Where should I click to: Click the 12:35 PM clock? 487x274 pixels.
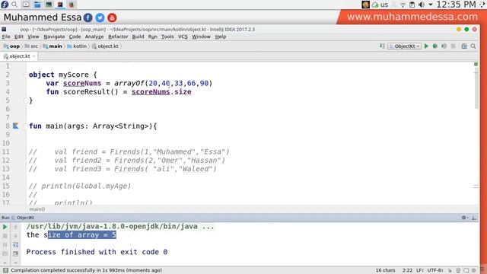[457, 5]
